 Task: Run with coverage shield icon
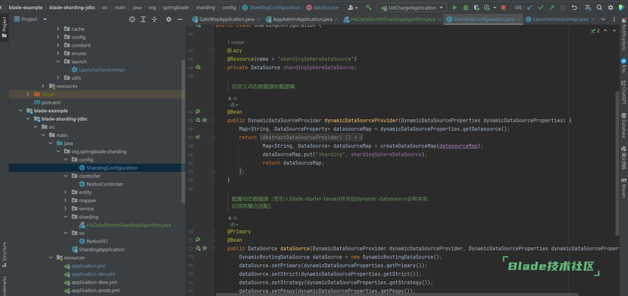tap(477, 8)
